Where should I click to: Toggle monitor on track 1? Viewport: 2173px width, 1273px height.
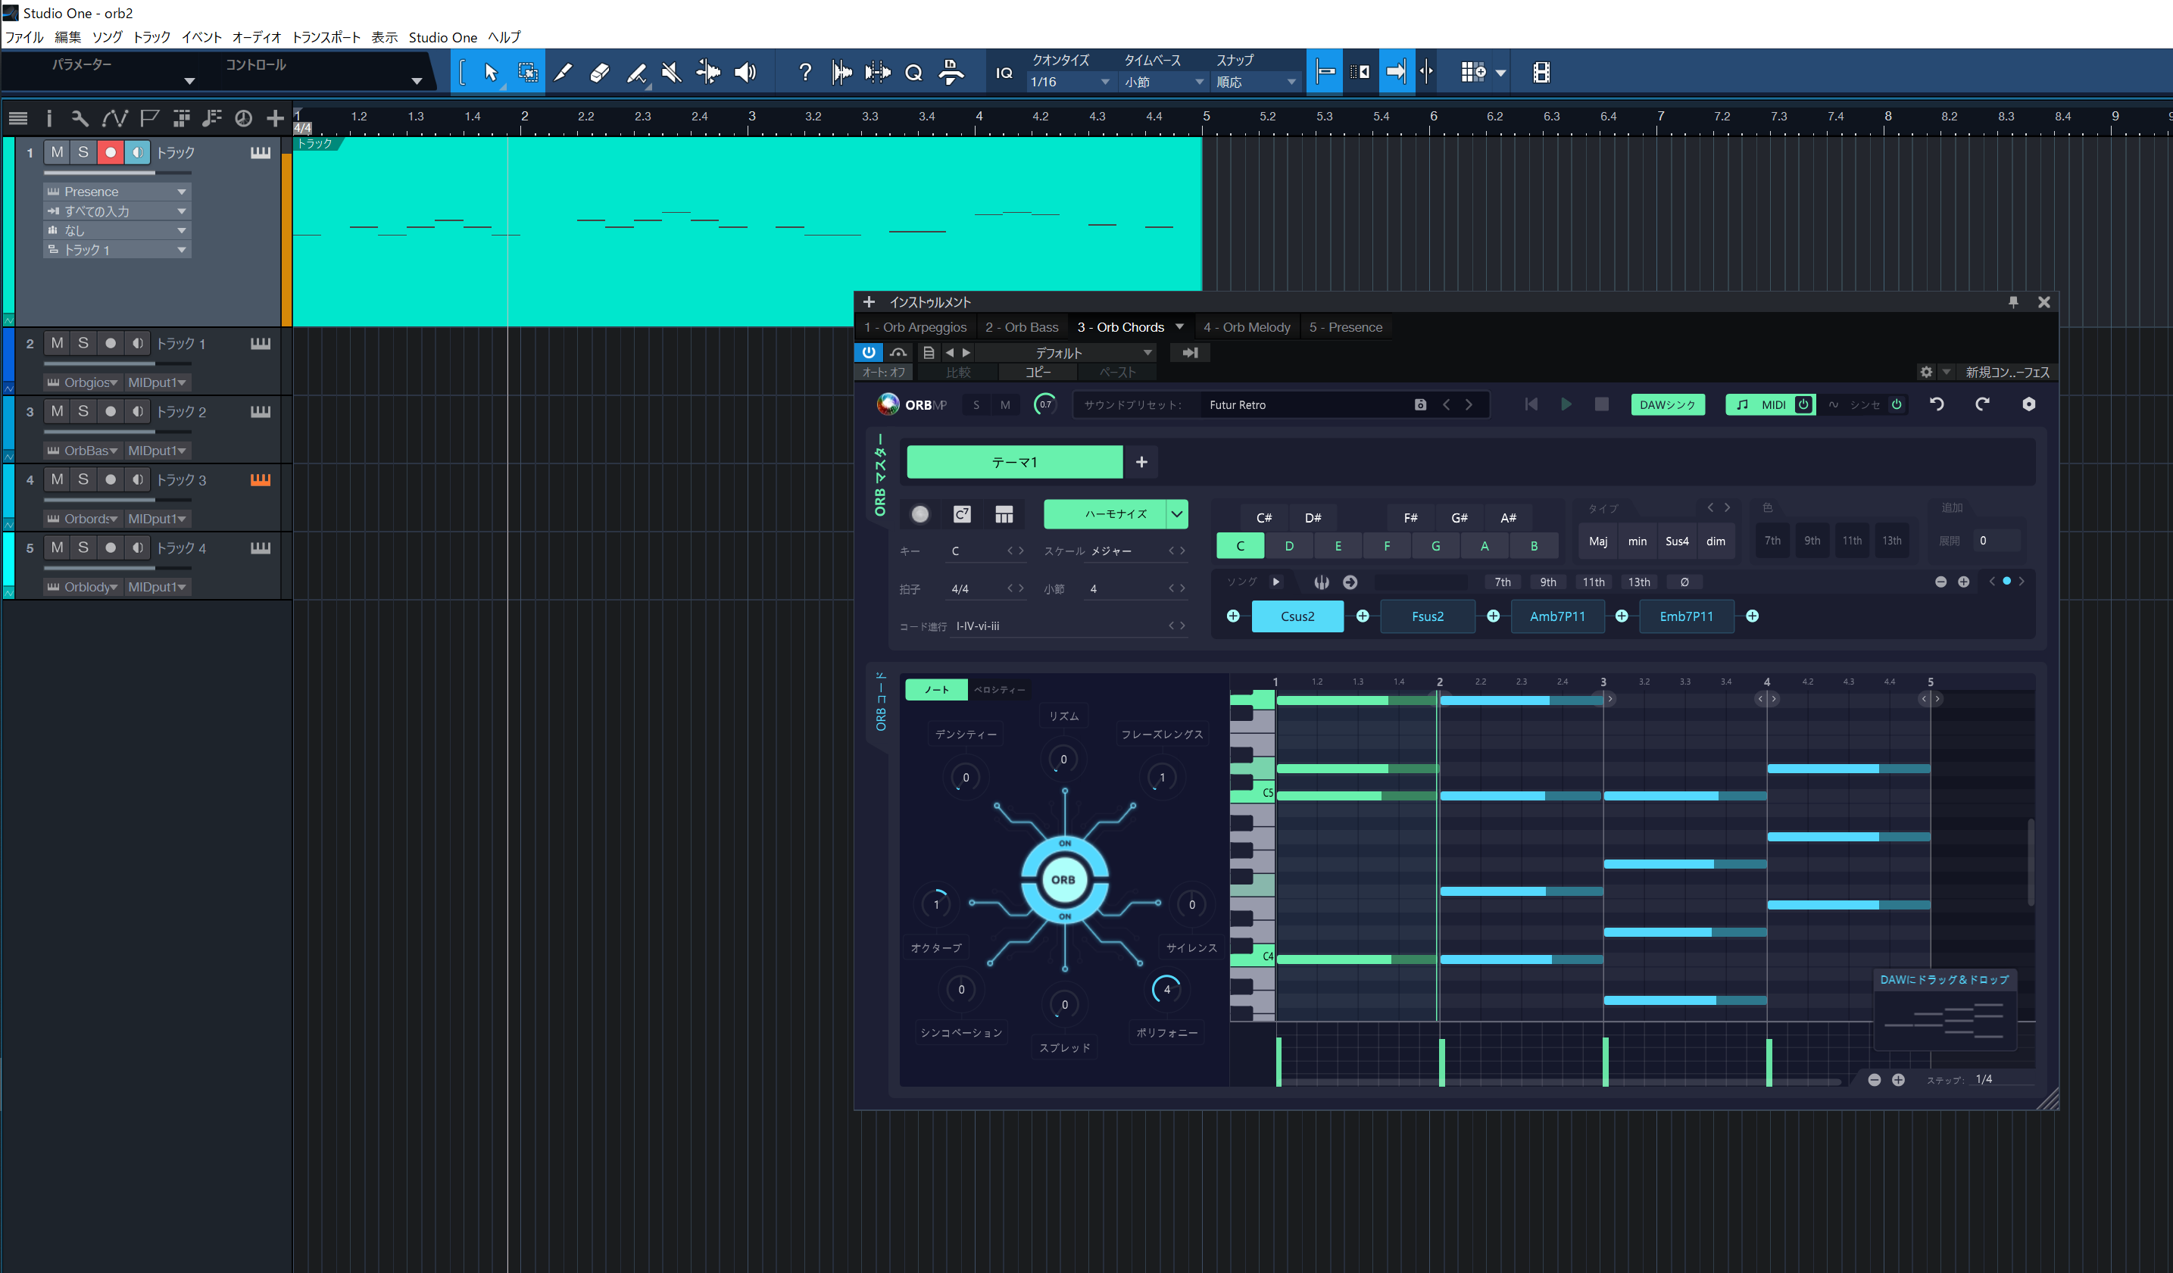(x=137, y=152)
